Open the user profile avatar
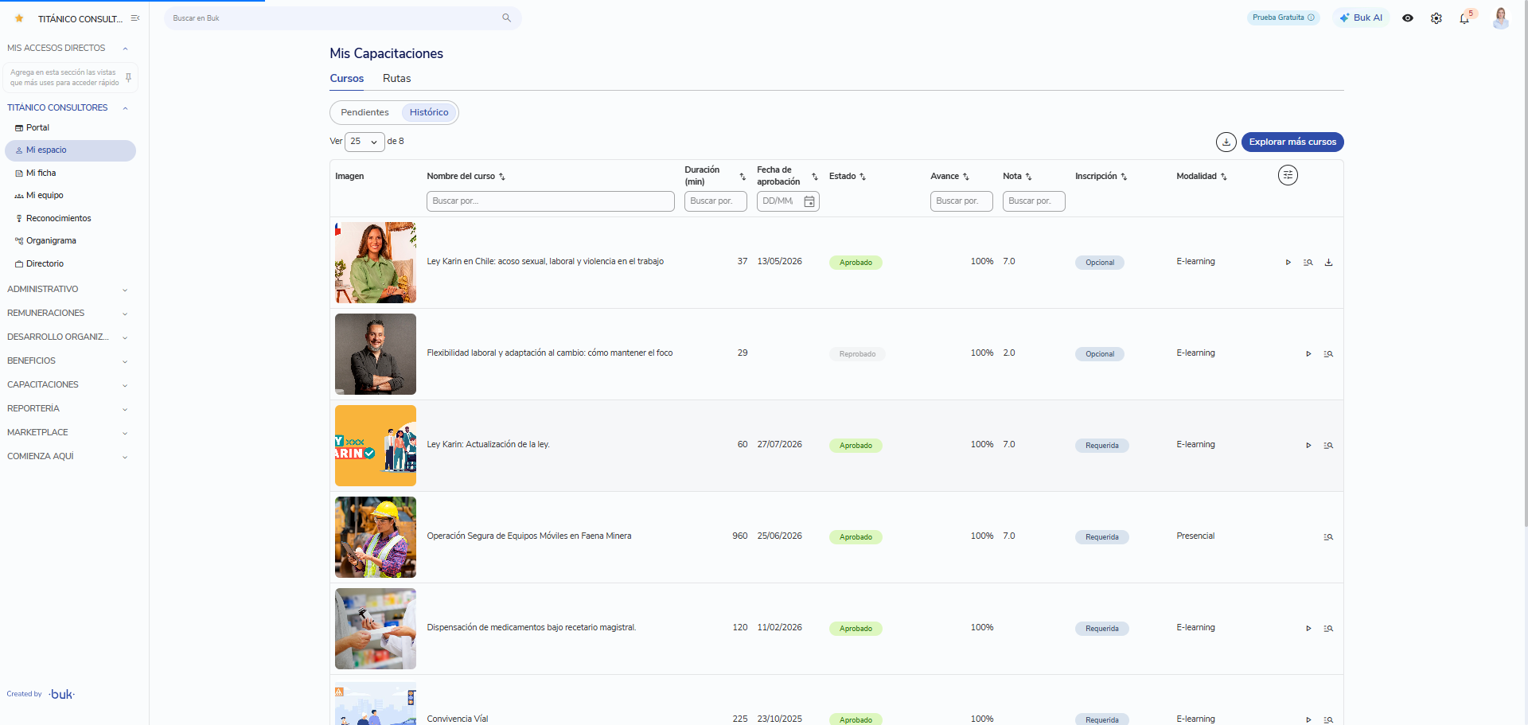This screenshot has height=725, width=1528. tap(1501, 18)
